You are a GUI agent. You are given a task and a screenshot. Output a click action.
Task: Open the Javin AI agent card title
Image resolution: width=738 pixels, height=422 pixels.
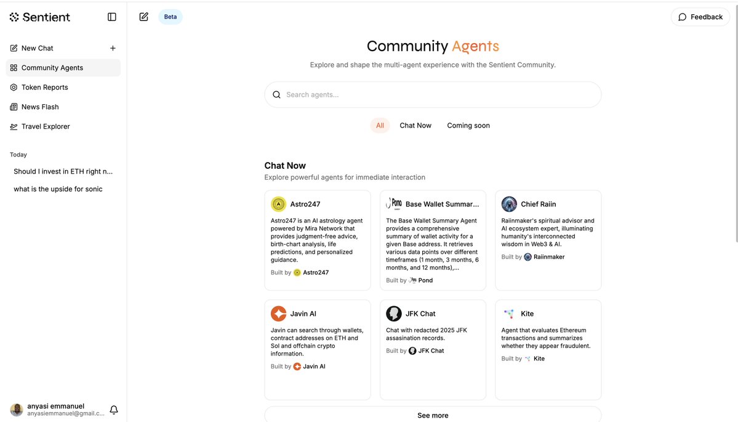coord(303,314)
